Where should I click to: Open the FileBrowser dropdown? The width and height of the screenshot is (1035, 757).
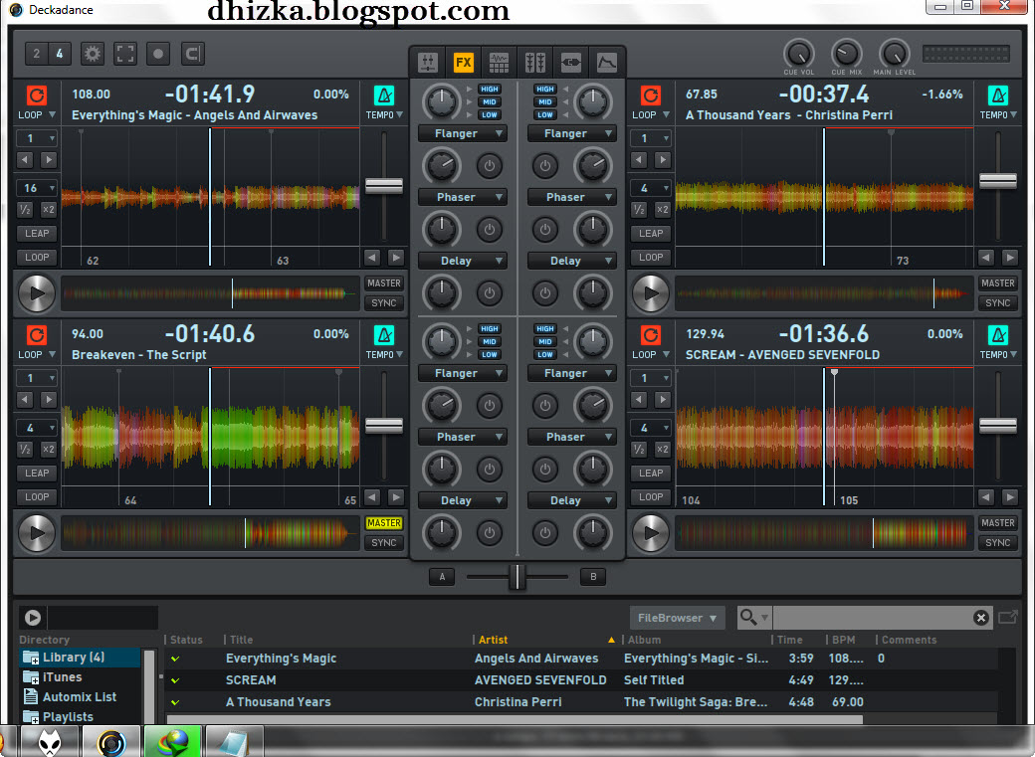[x=677, y=618]
